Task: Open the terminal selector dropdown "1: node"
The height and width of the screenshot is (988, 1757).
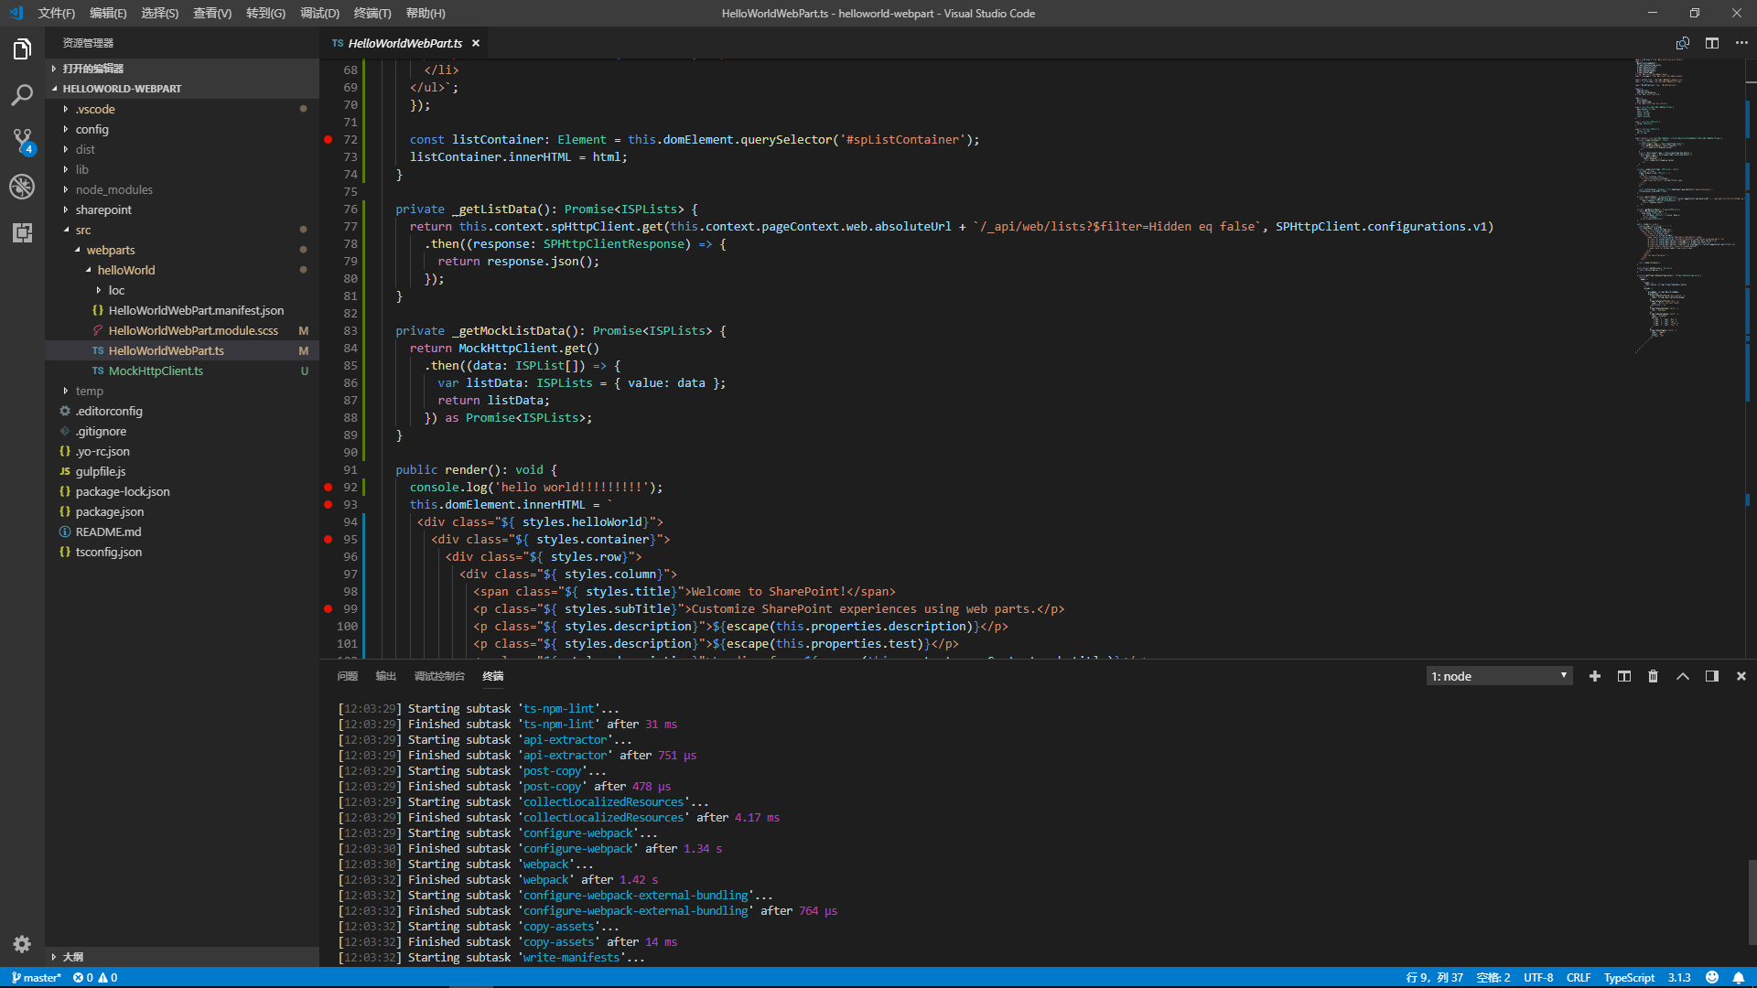Action: point(1499,676)
